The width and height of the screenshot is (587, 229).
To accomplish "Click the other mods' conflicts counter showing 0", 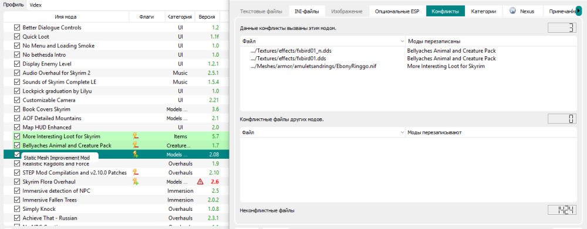I will (x=562, y=119).
